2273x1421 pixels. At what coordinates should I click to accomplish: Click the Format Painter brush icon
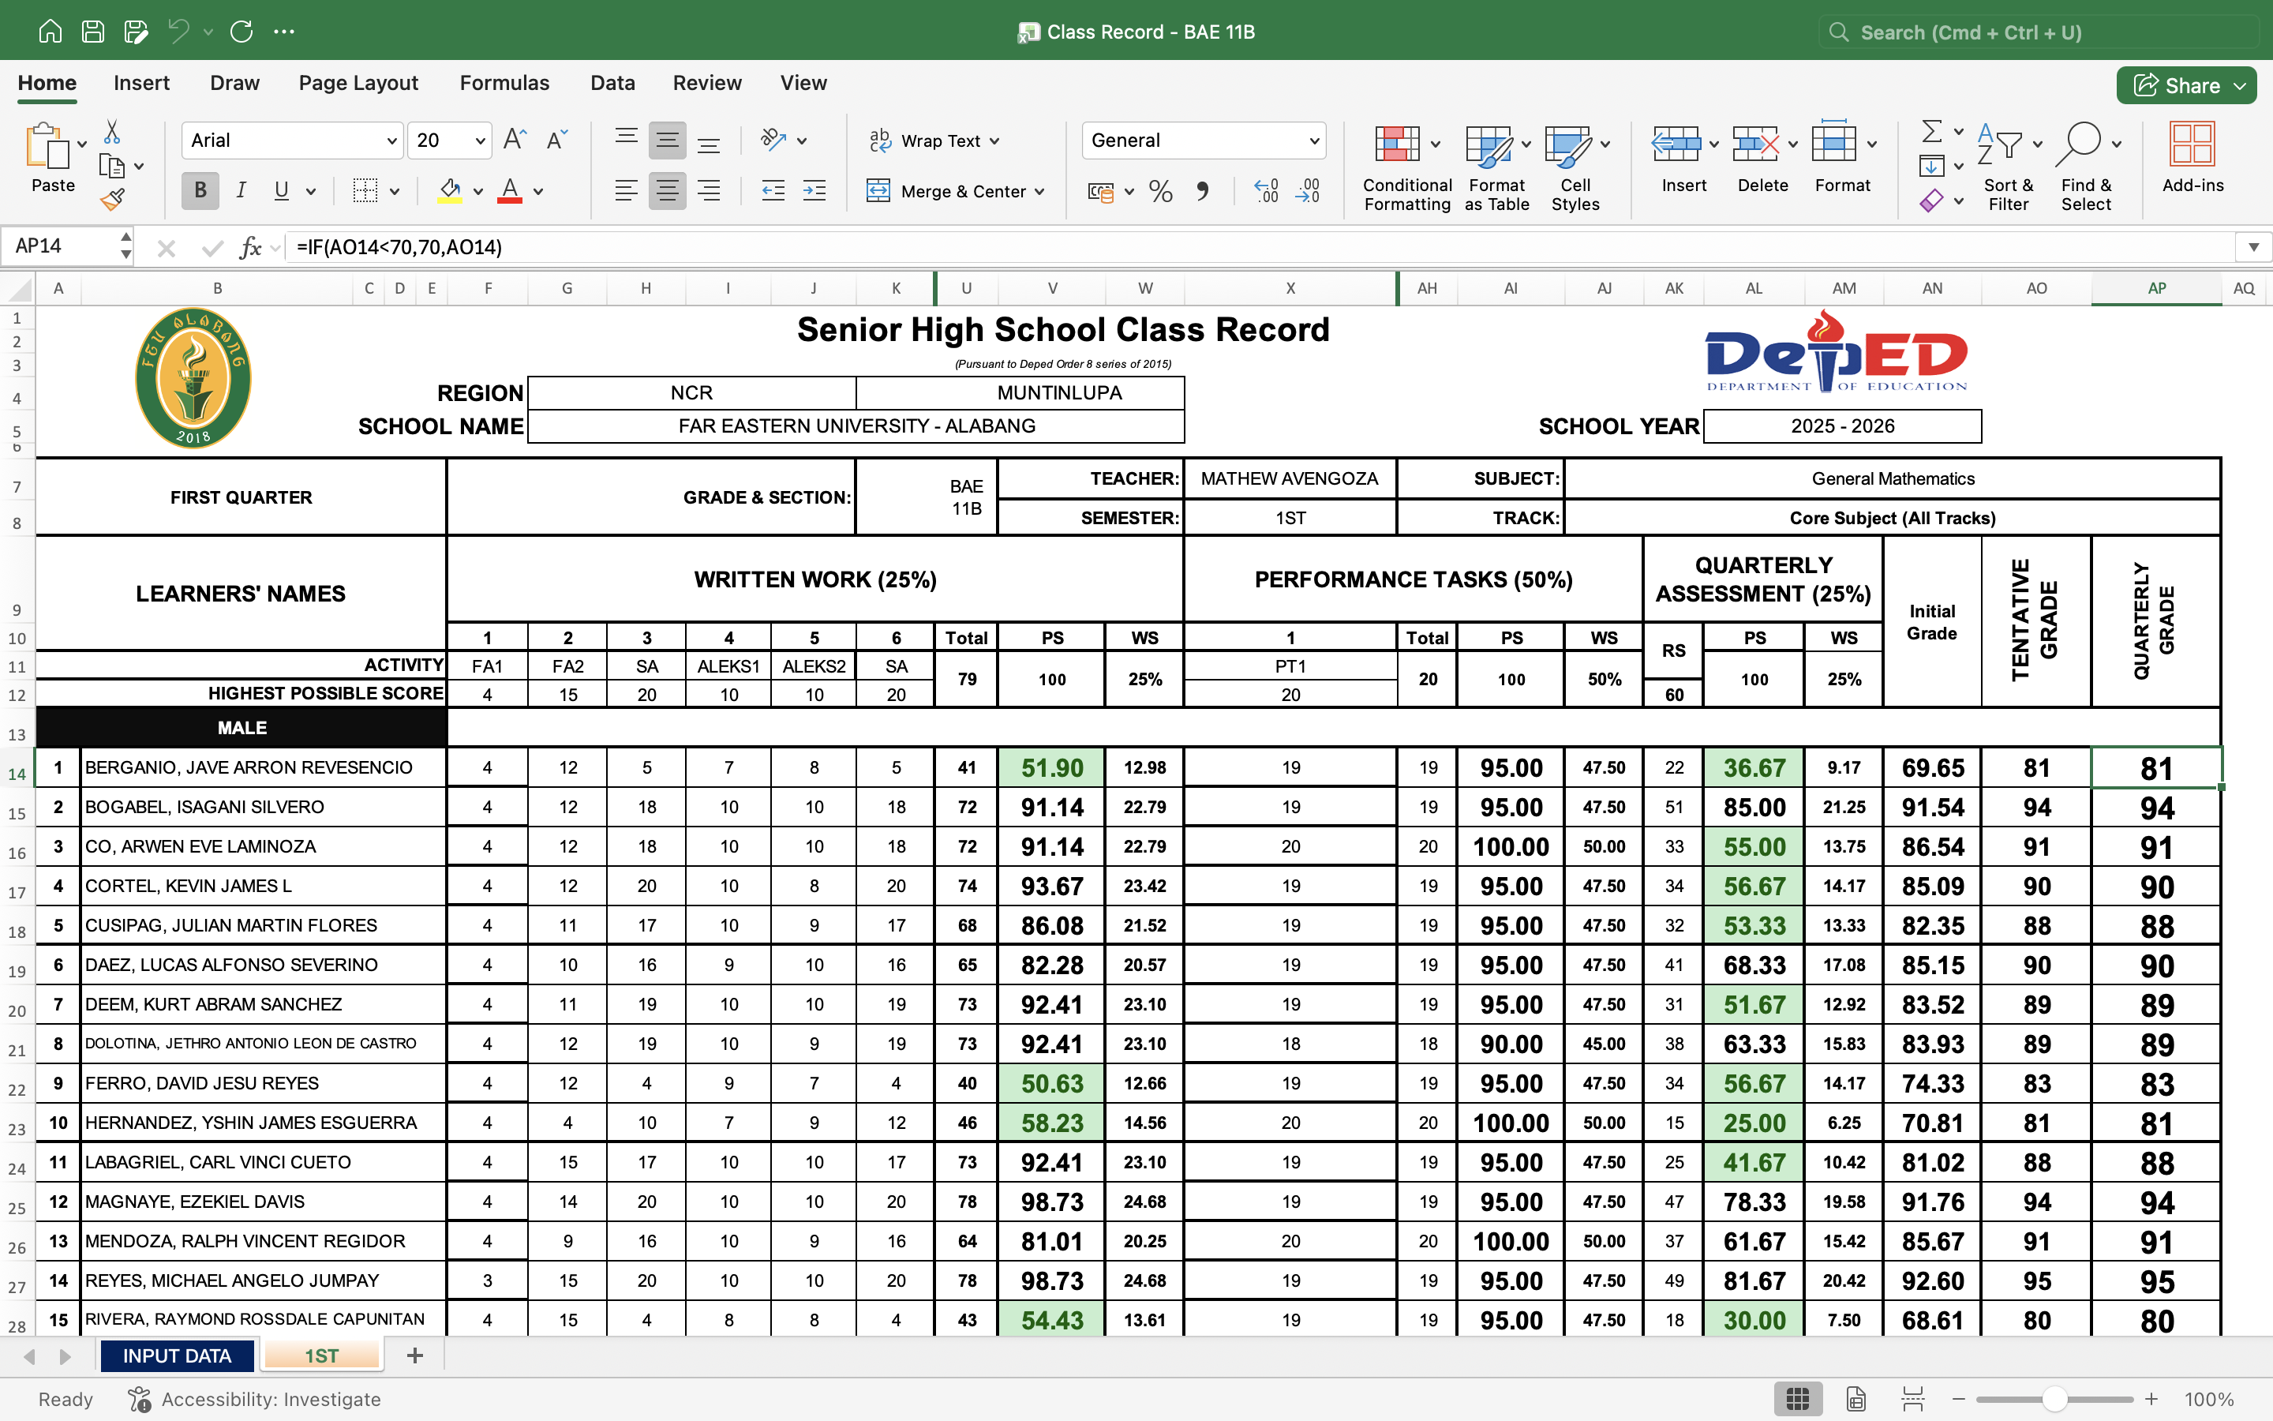click(112, 199)
